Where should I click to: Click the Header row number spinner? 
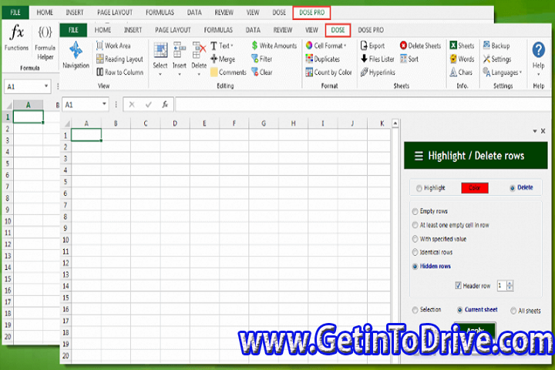click(x=510, y=285)
